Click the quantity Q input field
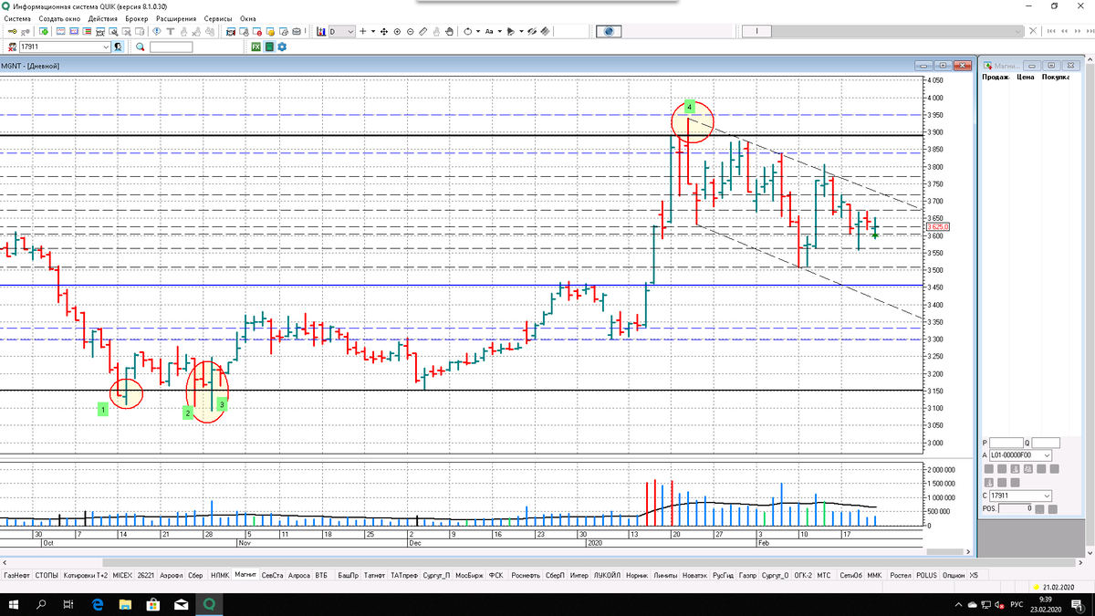The image size is (1095, 616). (1046, 442)
